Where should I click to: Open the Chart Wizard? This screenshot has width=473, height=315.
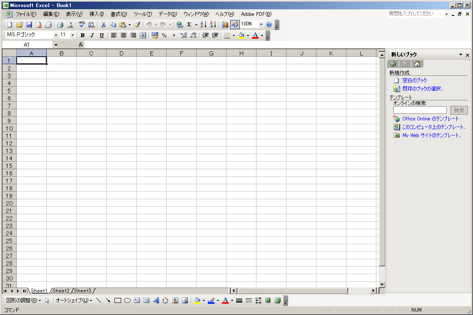(x=225, y=25)
